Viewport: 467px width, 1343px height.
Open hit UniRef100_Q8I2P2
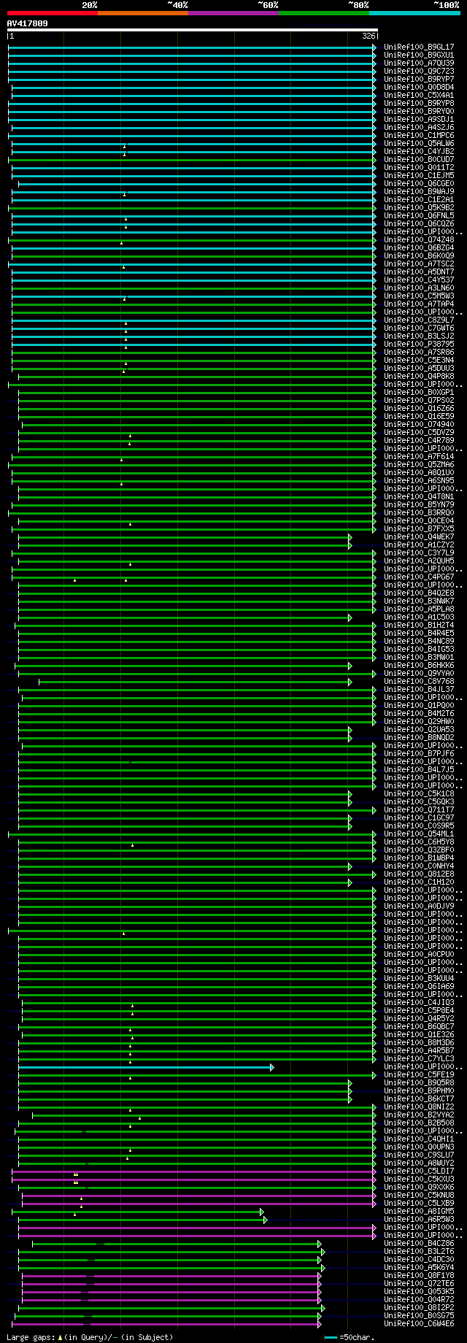coord(419,1307)
